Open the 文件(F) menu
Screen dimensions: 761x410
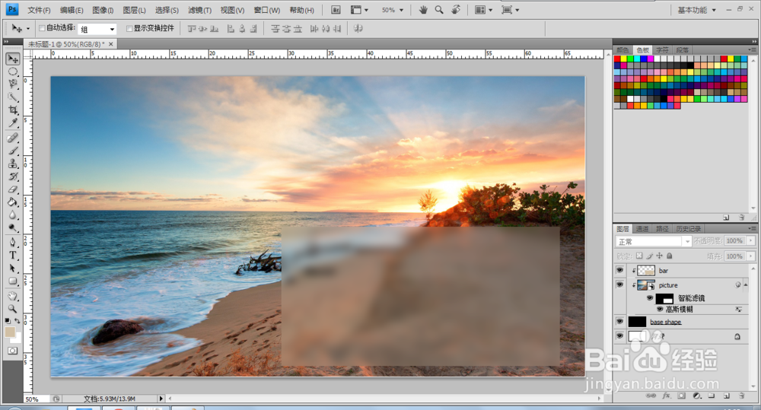39,10
